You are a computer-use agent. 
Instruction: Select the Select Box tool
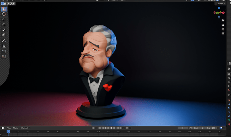pyautogui.click(x=4, y=9)
